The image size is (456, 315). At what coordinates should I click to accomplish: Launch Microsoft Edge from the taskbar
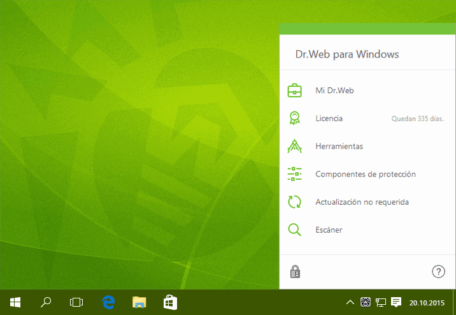[108, 302]
